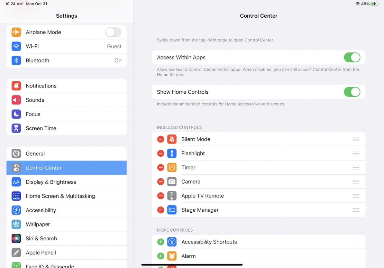Click the Apple TV Remote icon
Screen dimensions: 384x268
click(x=172, y=196)
